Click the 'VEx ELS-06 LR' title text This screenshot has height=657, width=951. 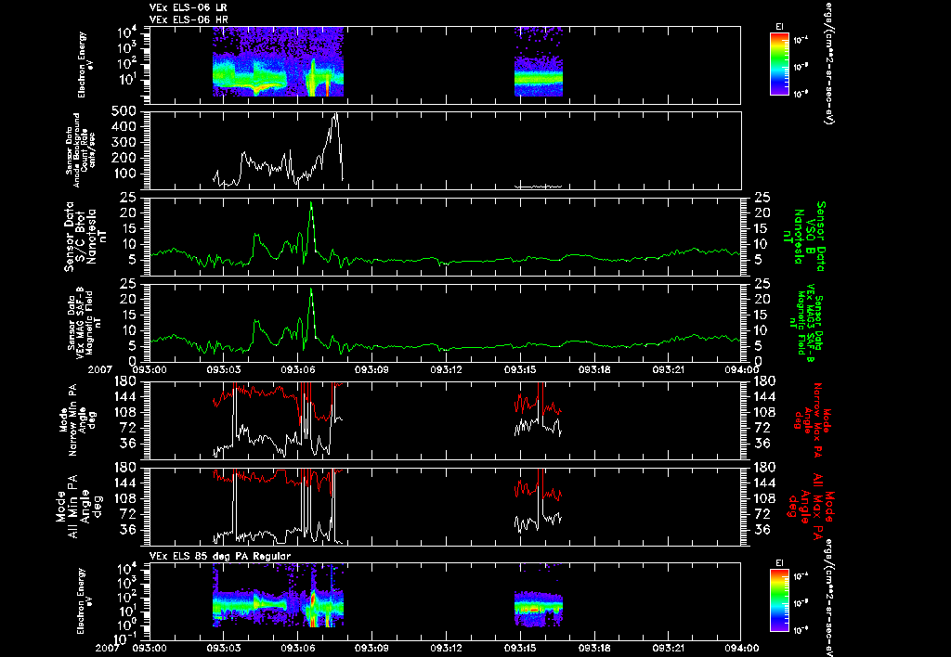188,7
